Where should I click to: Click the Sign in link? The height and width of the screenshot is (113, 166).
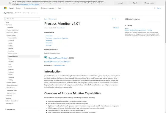(x=159, y=8)
